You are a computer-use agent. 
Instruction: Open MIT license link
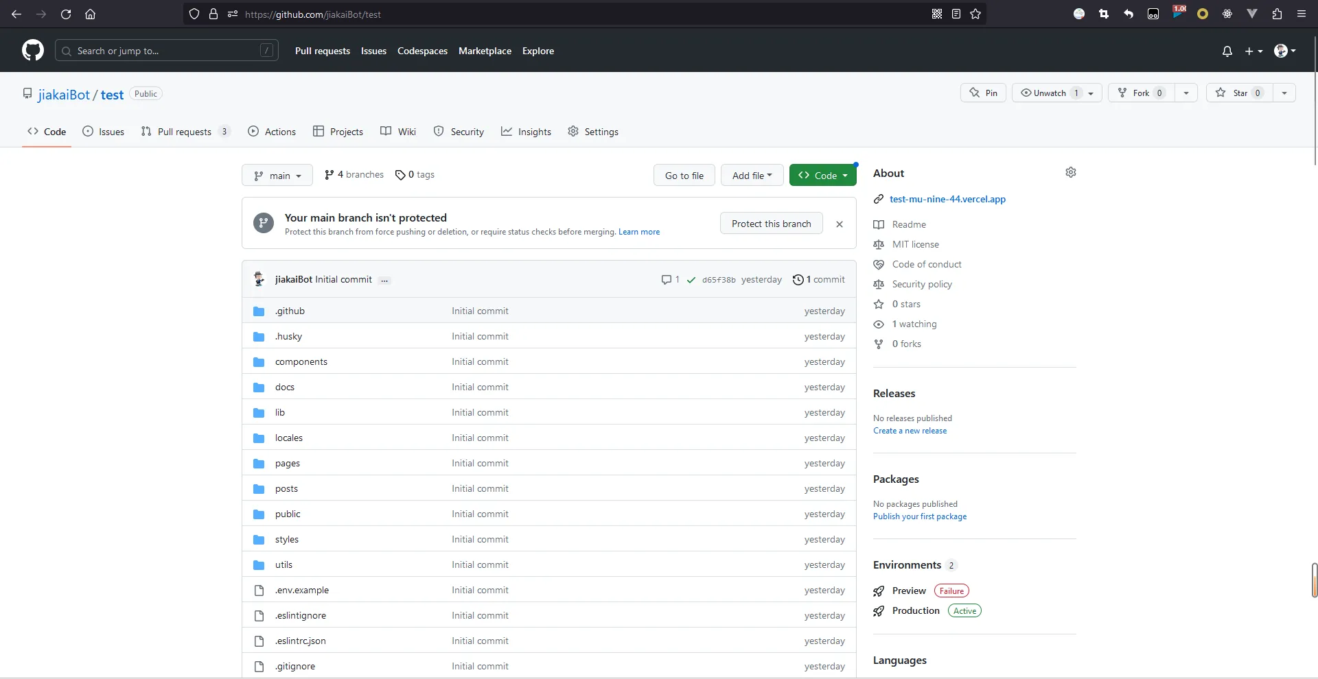(x=906, y=245)
